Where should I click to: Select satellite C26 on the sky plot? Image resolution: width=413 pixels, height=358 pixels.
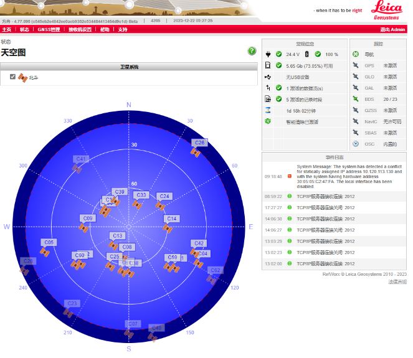pos(196,153)
